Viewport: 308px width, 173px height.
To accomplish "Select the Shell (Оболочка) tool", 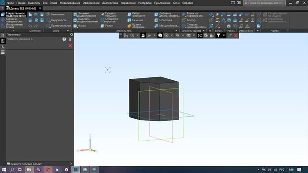I will click(163, 20).
